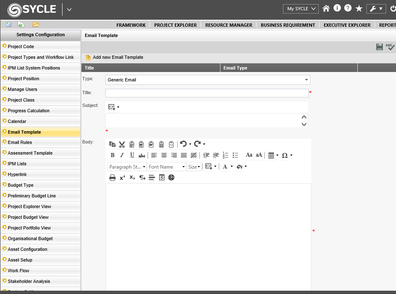Open Email Rules in settings list
The width and height of the screenshot is (396, 294).
(20, 142)
